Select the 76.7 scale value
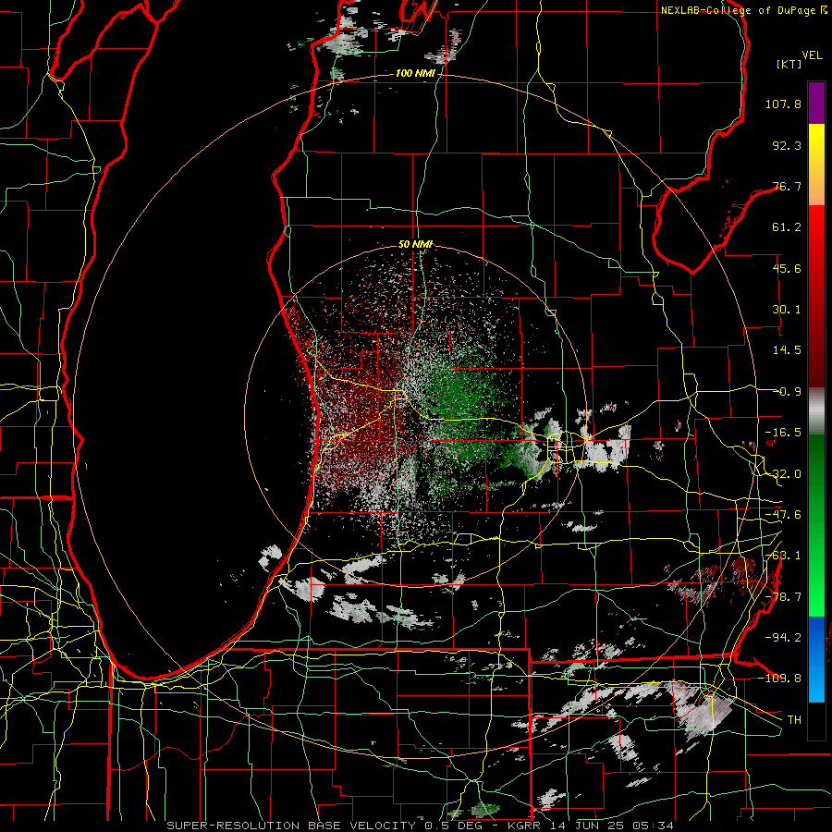This screenshot has width=832, height=832. click(787, 186)
